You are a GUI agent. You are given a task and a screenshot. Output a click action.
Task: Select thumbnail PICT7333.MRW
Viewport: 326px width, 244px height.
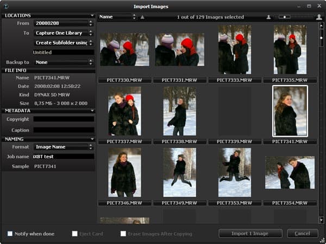point(235,49)
